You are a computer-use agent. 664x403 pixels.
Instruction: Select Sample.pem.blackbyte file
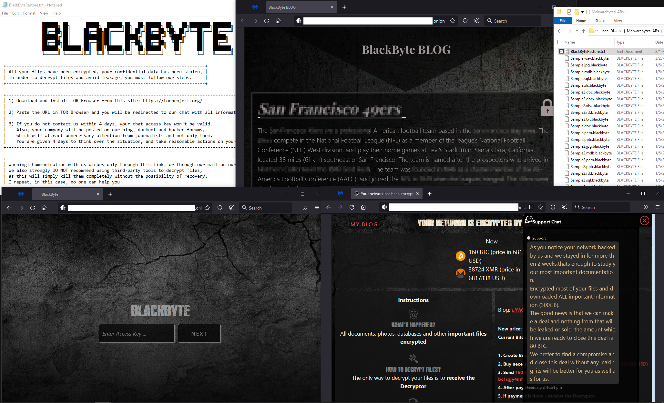(590, 133)
